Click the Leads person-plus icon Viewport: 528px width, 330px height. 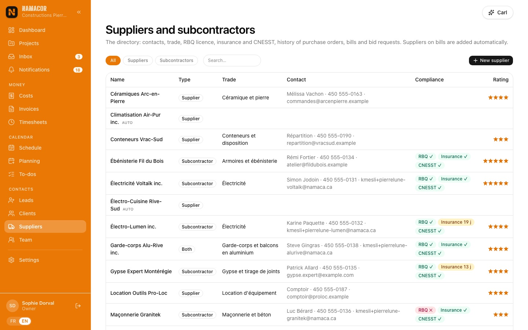(x=11, y=200)
